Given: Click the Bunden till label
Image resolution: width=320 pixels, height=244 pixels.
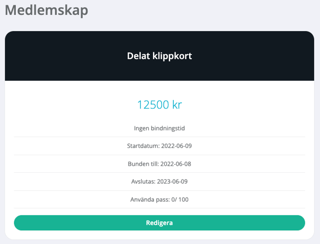Looking at the screenshot, I should 144,164.
